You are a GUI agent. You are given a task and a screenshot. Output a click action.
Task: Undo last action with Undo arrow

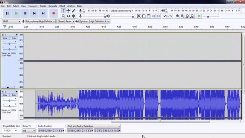165,16
